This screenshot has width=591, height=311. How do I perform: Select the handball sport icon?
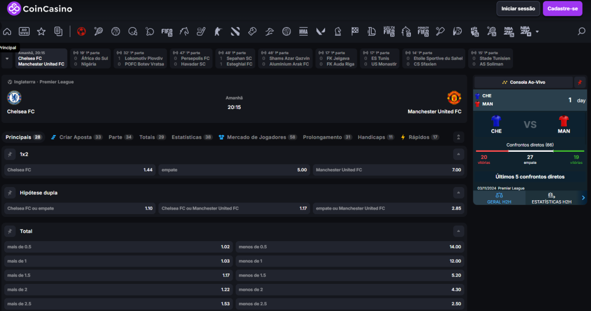point(457,32)
